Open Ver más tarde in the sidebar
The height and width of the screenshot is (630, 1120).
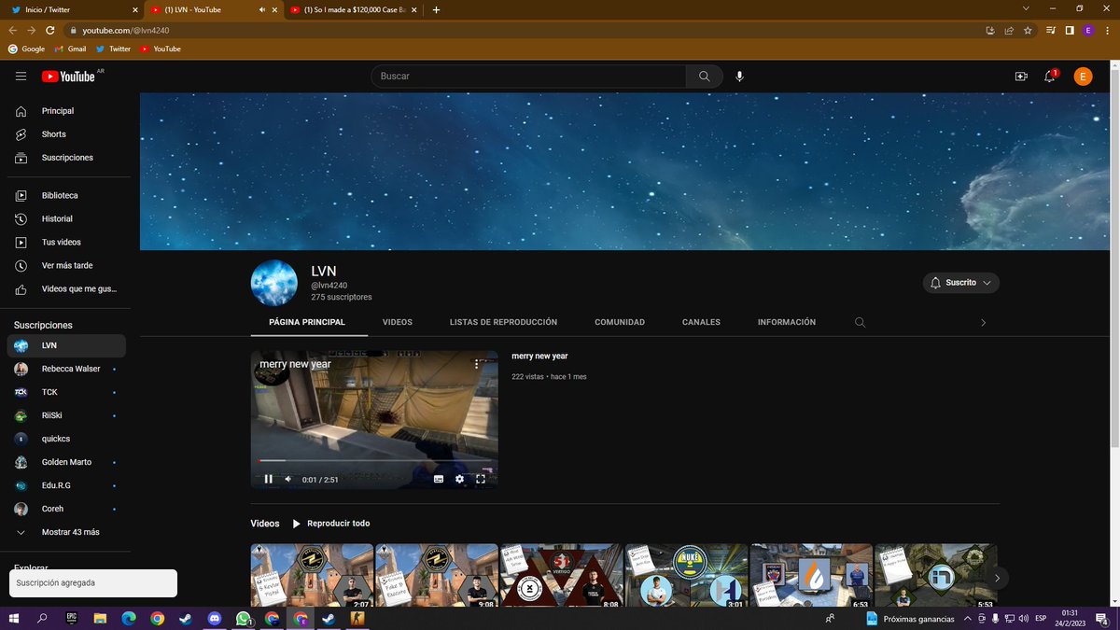[65, 266]
